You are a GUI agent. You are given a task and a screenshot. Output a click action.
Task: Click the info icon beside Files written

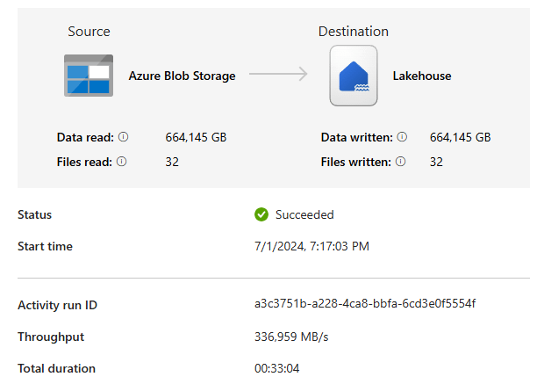402,162
